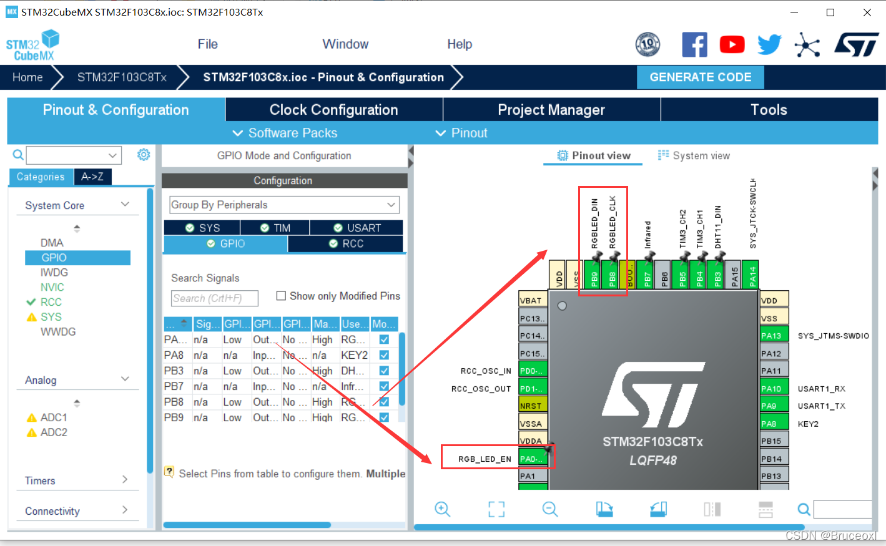Image resolution: width=886 pixels, height=546 pixels.
Task: Click the STM32CubeMX logo
Action: 32,46
